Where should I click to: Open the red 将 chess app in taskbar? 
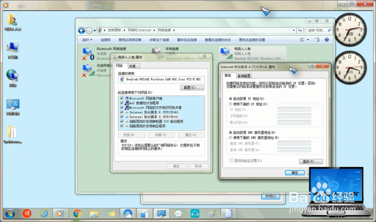pyautogui.click(x=27, y=213)
